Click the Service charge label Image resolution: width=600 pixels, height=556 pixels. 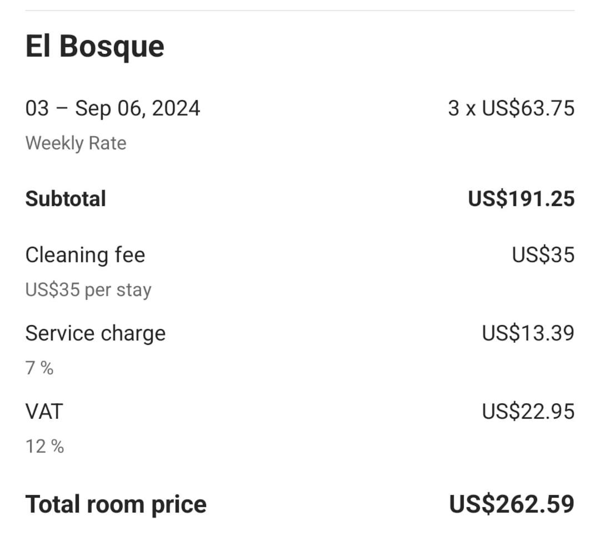[96, 333]
